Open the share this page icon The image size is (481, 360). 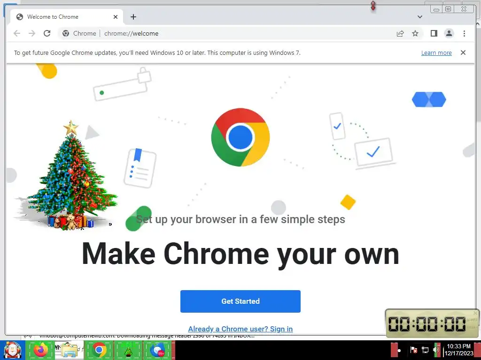(400, 33)
